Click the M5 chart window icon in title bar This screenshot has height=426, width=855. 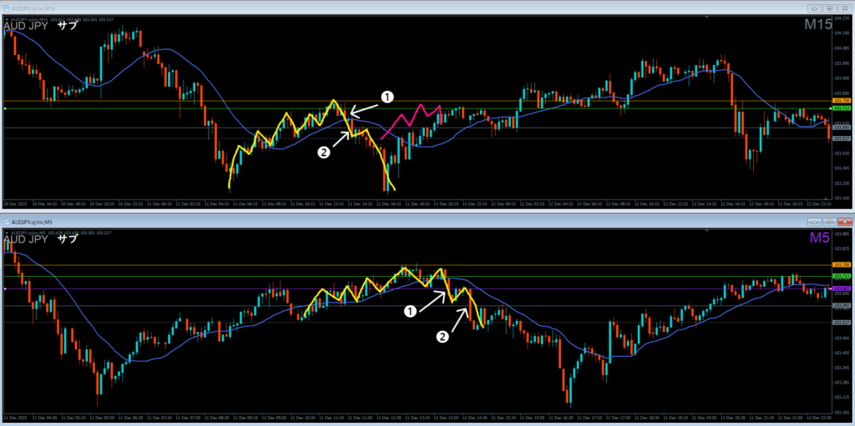coord(6,223)
